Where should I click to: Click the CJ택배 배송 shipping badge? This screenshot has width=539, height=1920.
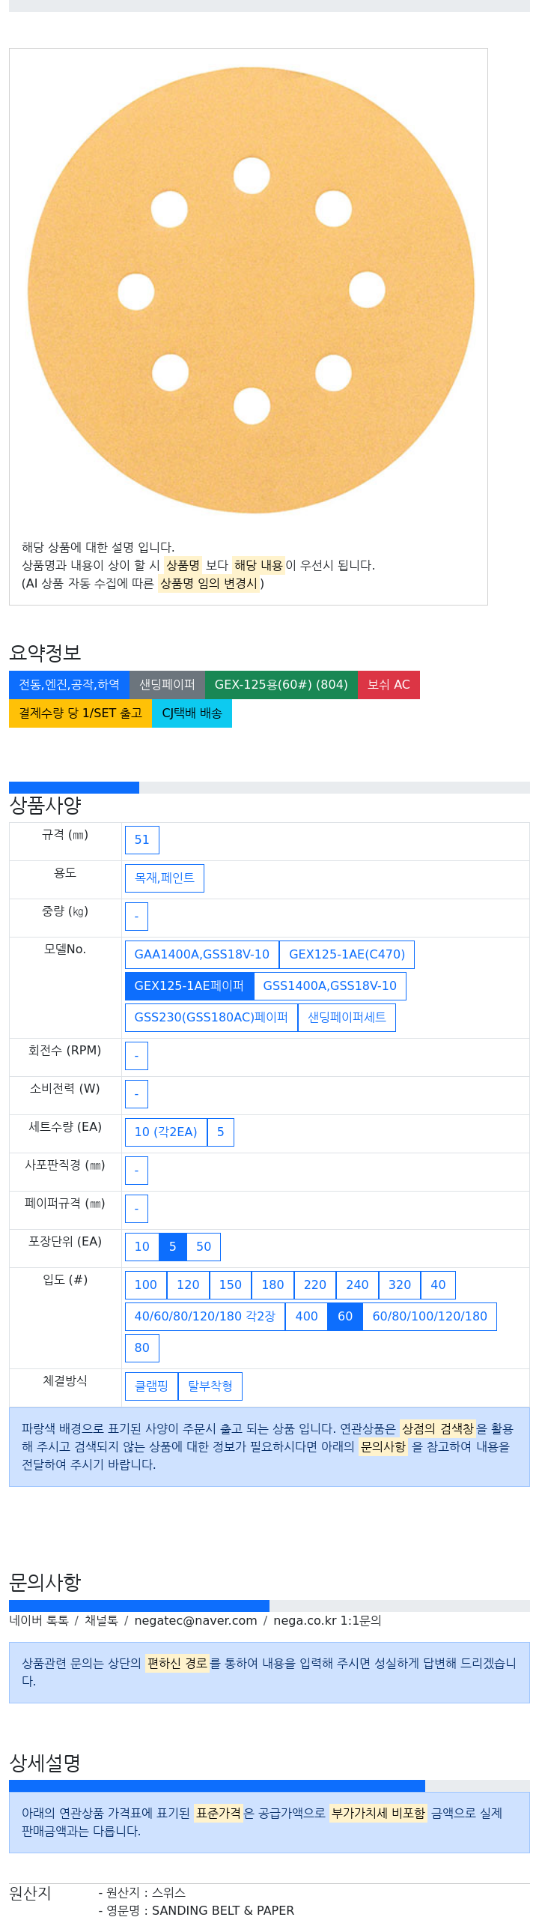[x=192, y=713]
